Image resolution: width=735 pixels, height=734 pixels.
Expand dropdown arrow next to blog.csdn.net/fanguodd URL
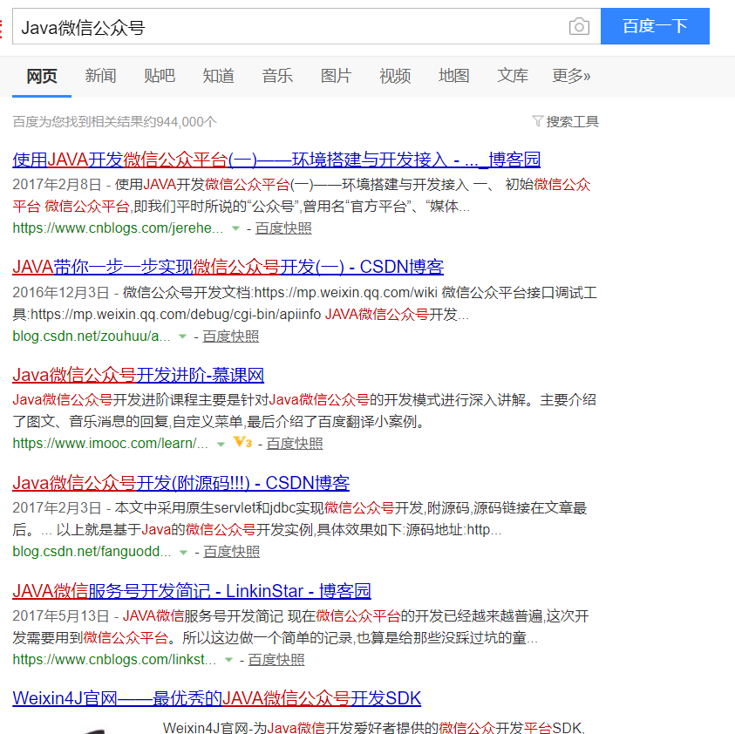[x=184, y=553]
